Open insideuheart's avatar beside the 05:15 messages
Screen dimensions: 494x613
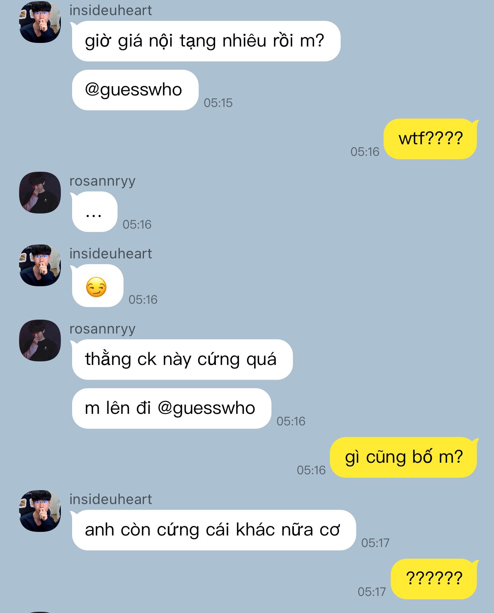(x=40, y=21)
